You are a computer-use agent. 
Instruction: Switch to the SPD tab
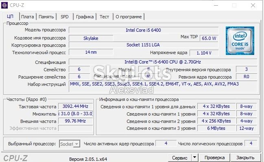pos(65,17)
